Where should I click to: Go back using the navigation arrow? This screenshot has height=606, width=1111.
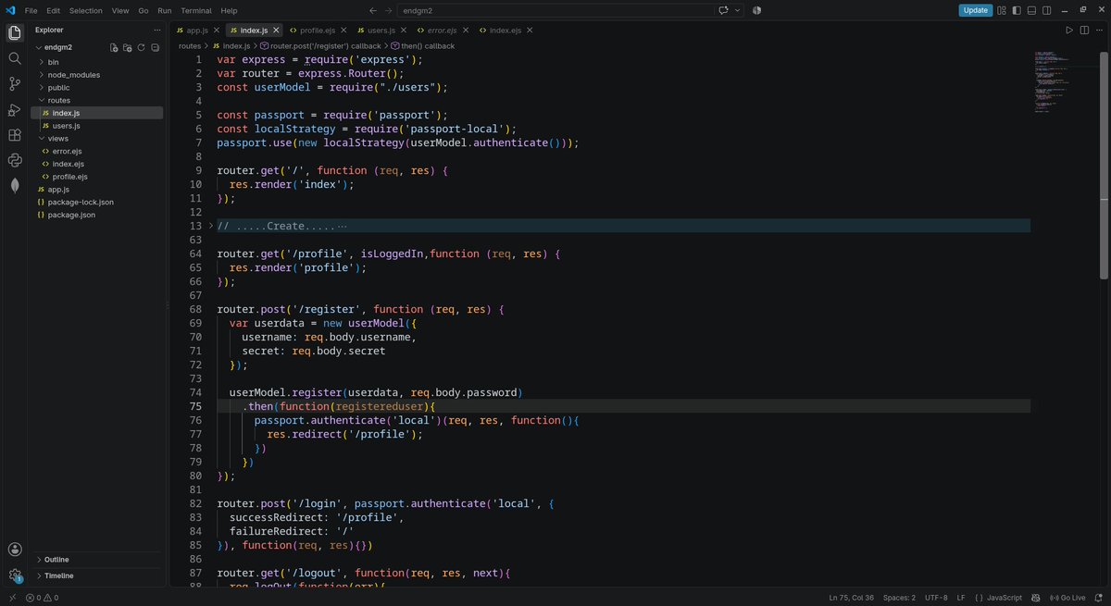372,10
